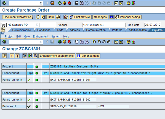Click the Hold button

51,17
